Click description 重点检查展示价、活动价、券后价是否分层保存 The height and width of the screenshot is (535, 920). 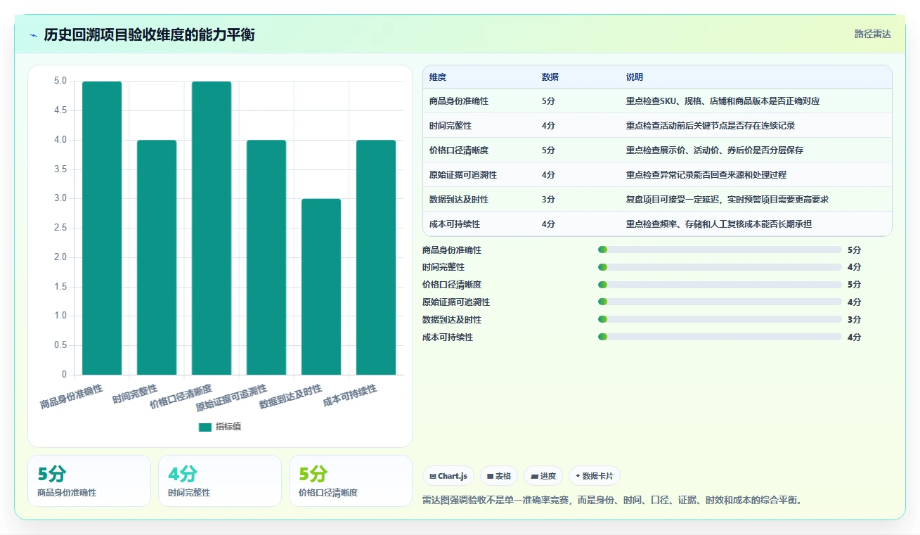(x=715, y=150)
